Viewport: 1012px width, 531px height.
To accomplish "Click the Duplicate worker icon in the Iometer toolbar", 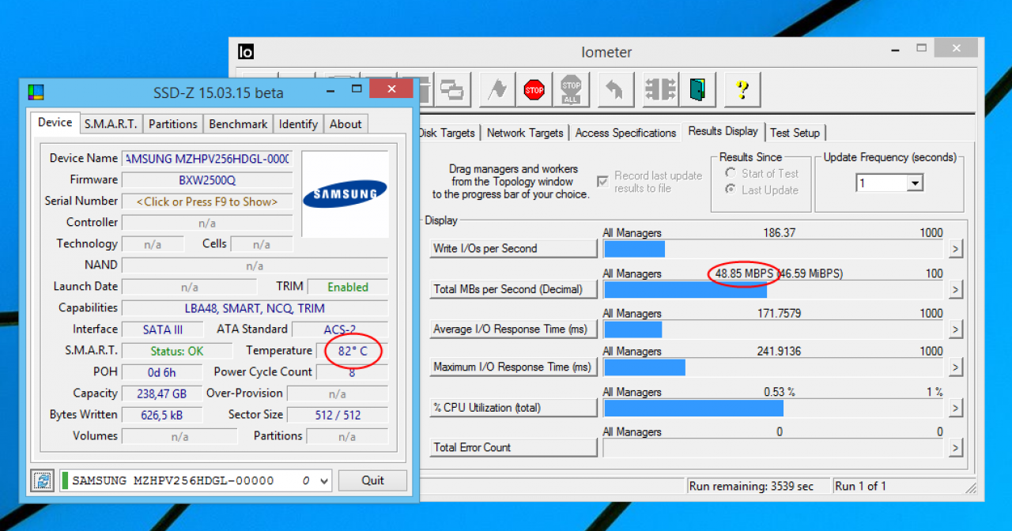I will tap(454, 89).
